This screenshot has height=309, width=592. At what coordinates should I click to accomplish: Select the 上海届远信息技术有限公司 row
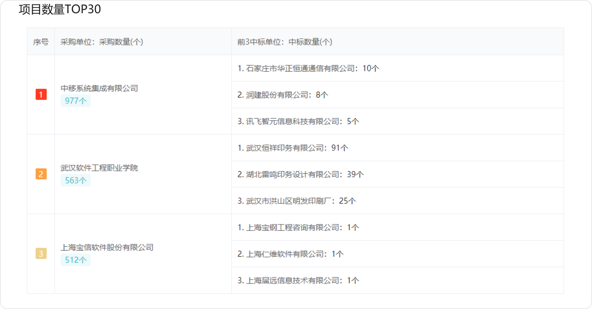[397, 280]
